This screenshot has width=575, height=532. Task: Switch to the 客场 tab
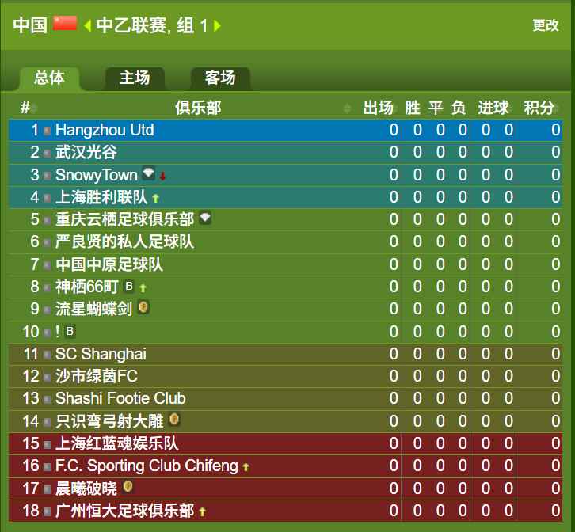[x=220, y=78]
